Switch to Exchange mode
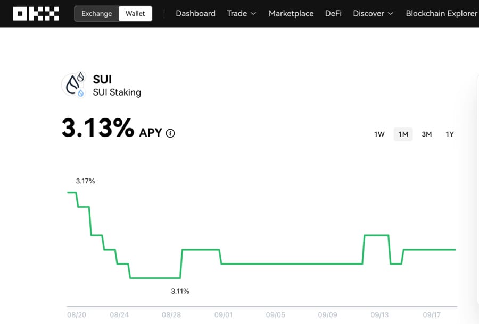The image size is (479, 324). click(96, 14)
